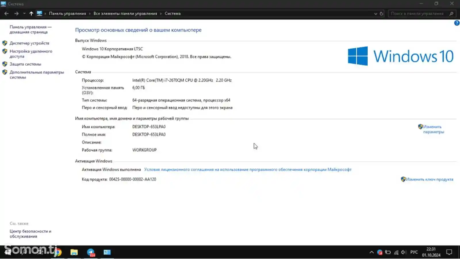Open File Explorer from taskbar
The image size is (460, 259).
click(x=74, y=252)
